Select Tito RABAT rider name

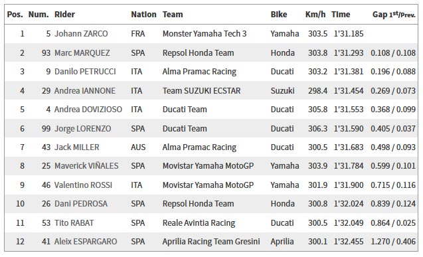tap(74, 223)
